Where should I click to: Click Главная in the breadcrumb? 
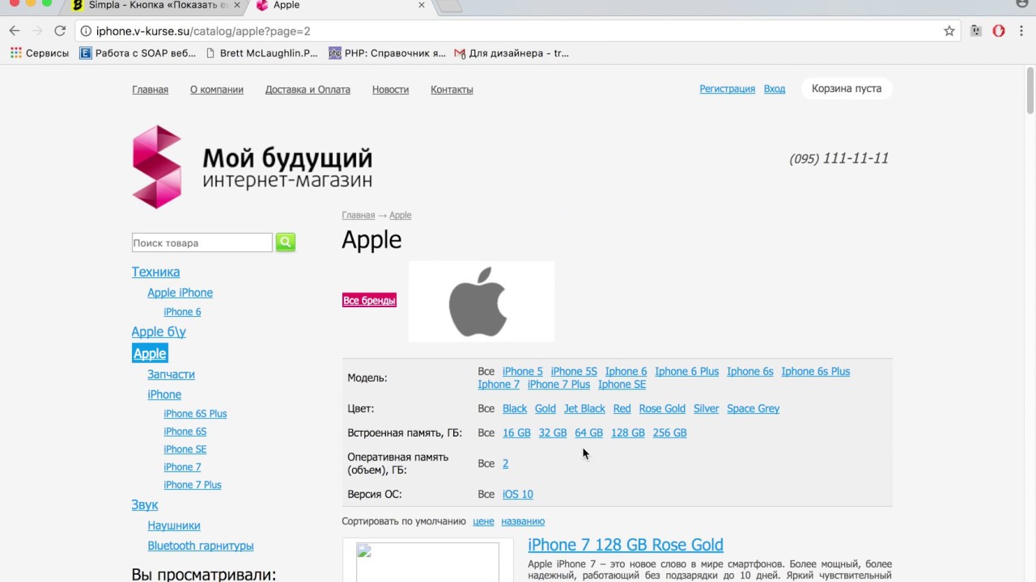[359, 215]
